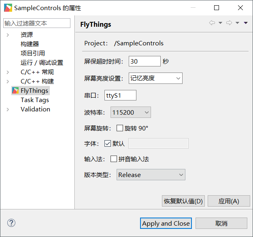Expand the 资源 tree node

(x=8, y=35)
